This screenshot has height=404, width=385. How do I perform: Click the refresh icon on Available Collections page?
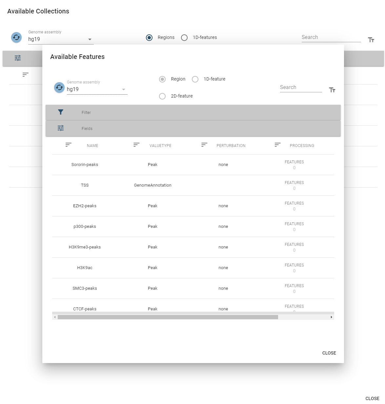tap(16, 37)
